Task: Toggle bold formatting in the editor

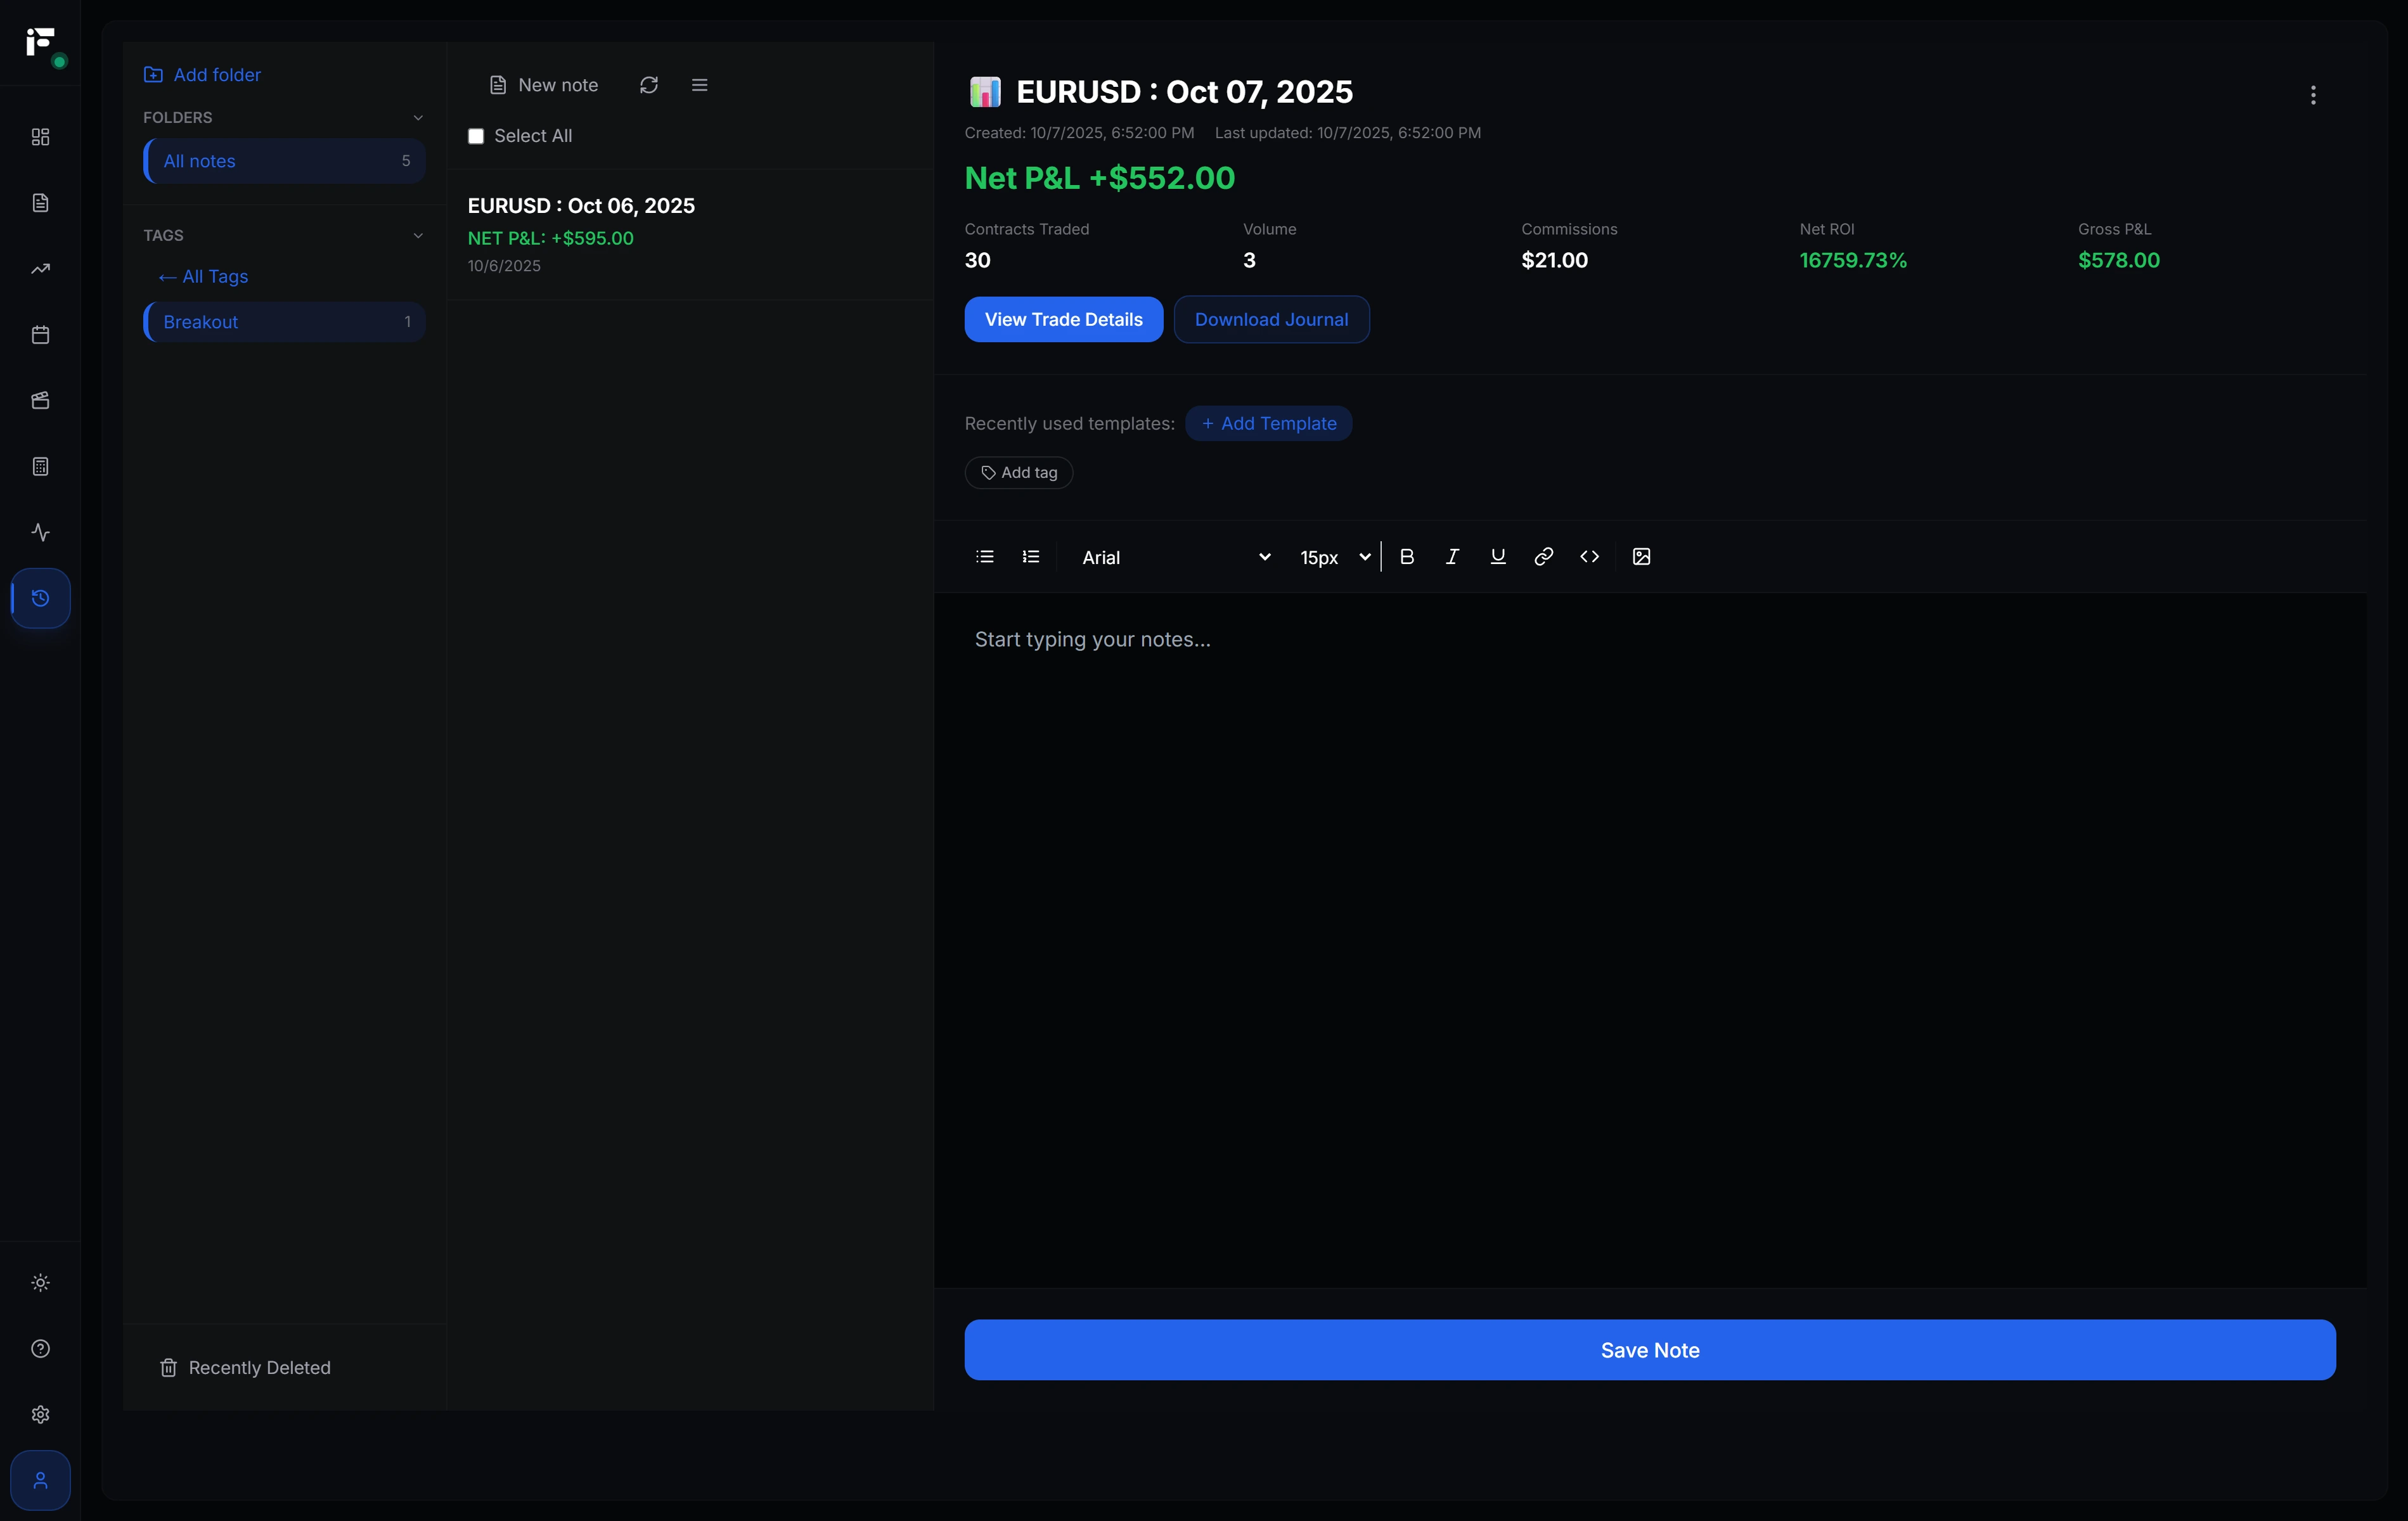Action: [1407, 557]
